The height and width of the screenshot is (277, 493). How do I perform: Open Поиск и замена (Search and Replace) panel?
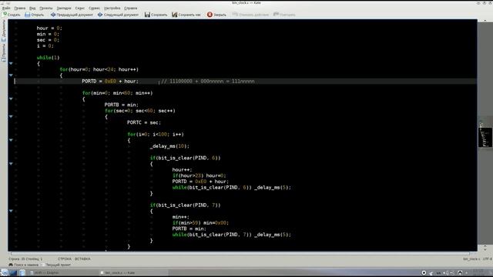[x=24, y=265]
